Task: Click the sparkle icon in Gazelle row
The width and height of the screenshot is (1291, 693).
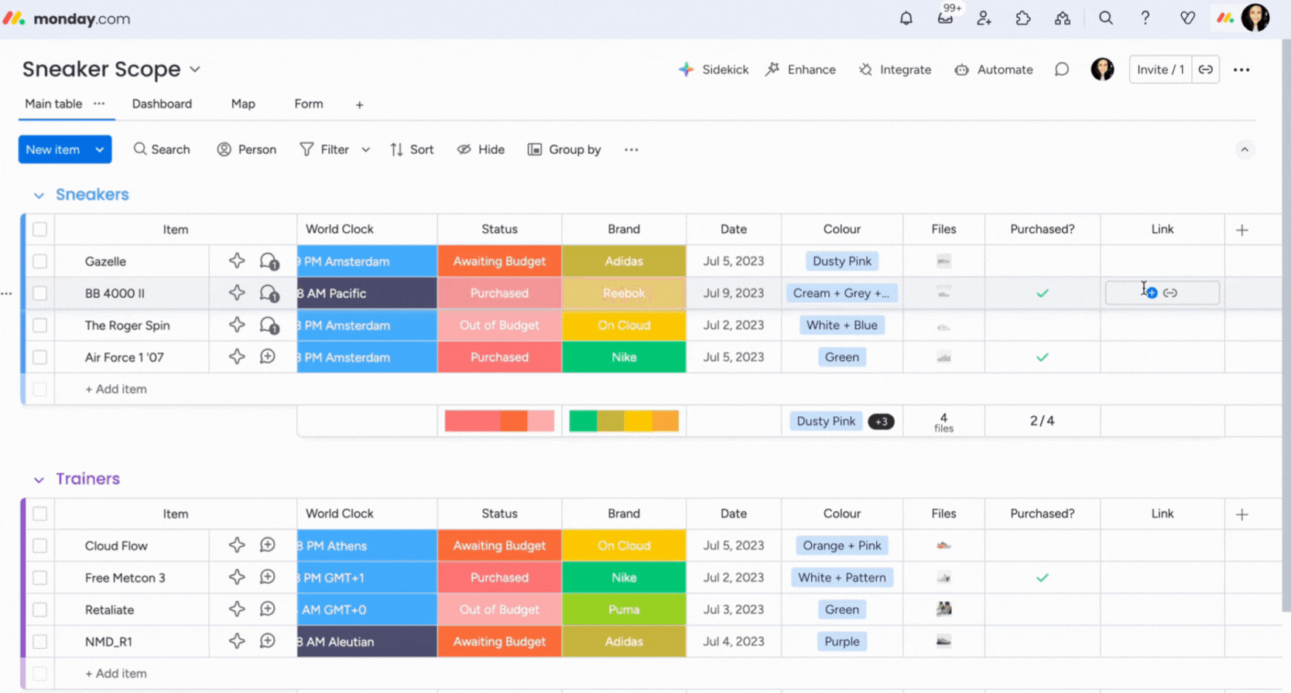Action: click(237, 261)
